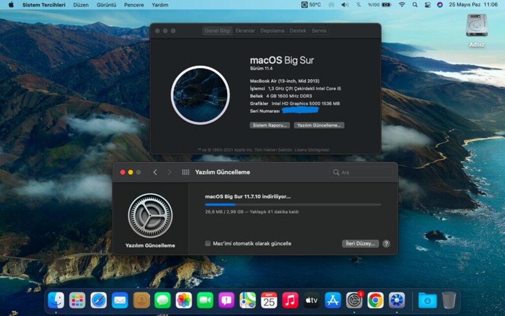Click 'Intel HD Graphics 5000 1536 MB' text
The width and height of the screenshot is (505, 316).
tap(306, 104)
